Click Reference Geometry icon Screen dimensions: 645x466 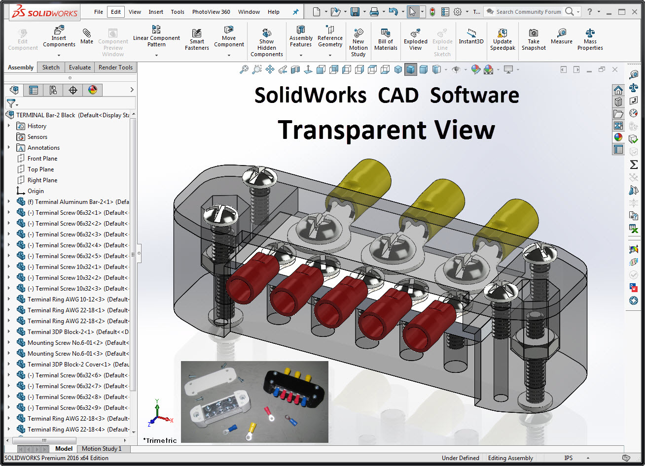tap(330, 36)
